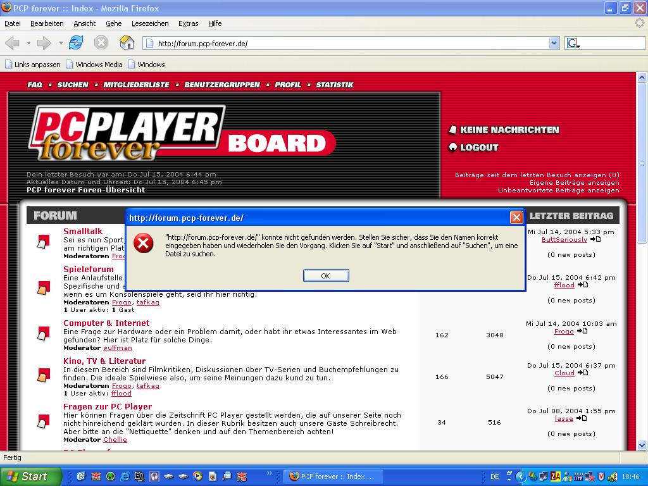The image size is (648, 486).
Task: Click inside the URL address field
Action: (351, 43)
